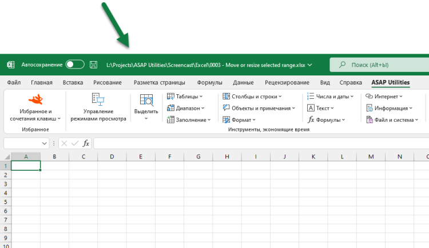Expand the Выделить dropdown chevron
Viewport: 429px width, 248px height.
[146, 118]
